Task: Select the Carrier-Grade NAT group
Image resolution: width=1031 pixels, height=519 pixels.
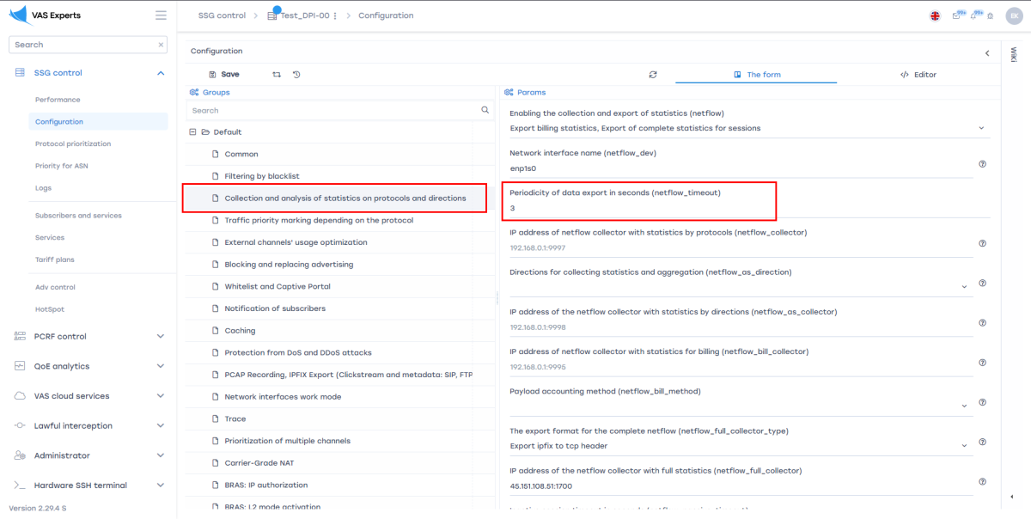Action: coord(259,463)
